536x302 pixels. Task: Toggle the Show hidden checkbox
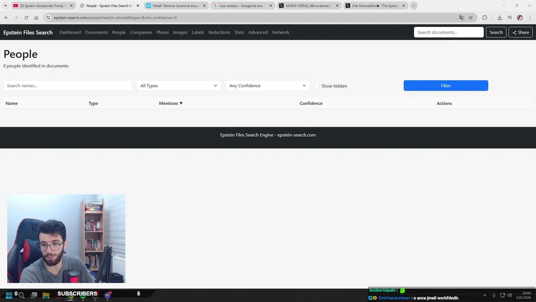(317, 86)
